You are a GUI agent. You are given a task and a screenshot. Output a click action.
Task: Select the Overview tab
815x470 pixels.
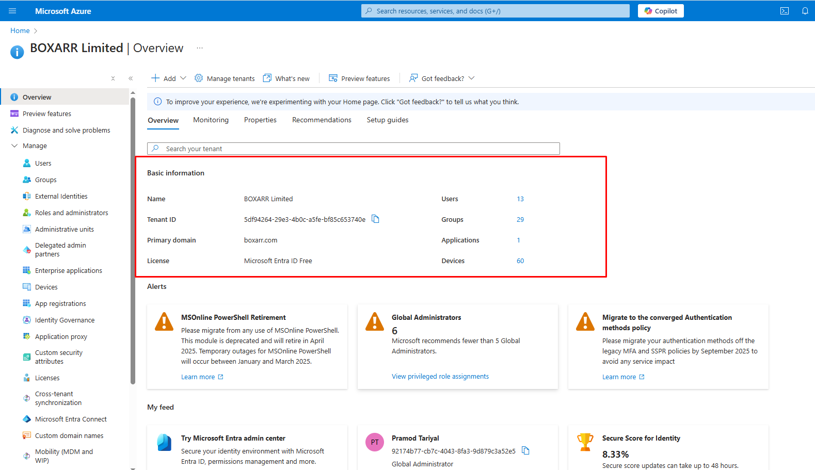(163, 120)
